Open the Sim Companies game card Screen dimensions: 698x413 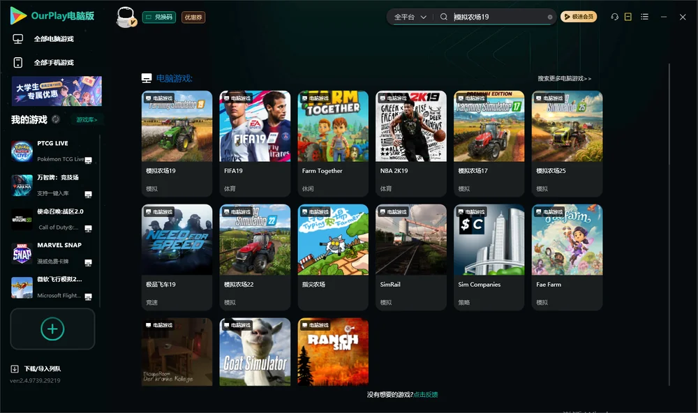tap(489, 257)
